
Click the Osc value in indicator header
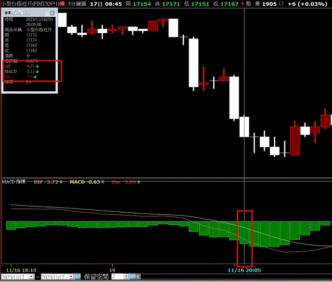[x=126, y=182]
